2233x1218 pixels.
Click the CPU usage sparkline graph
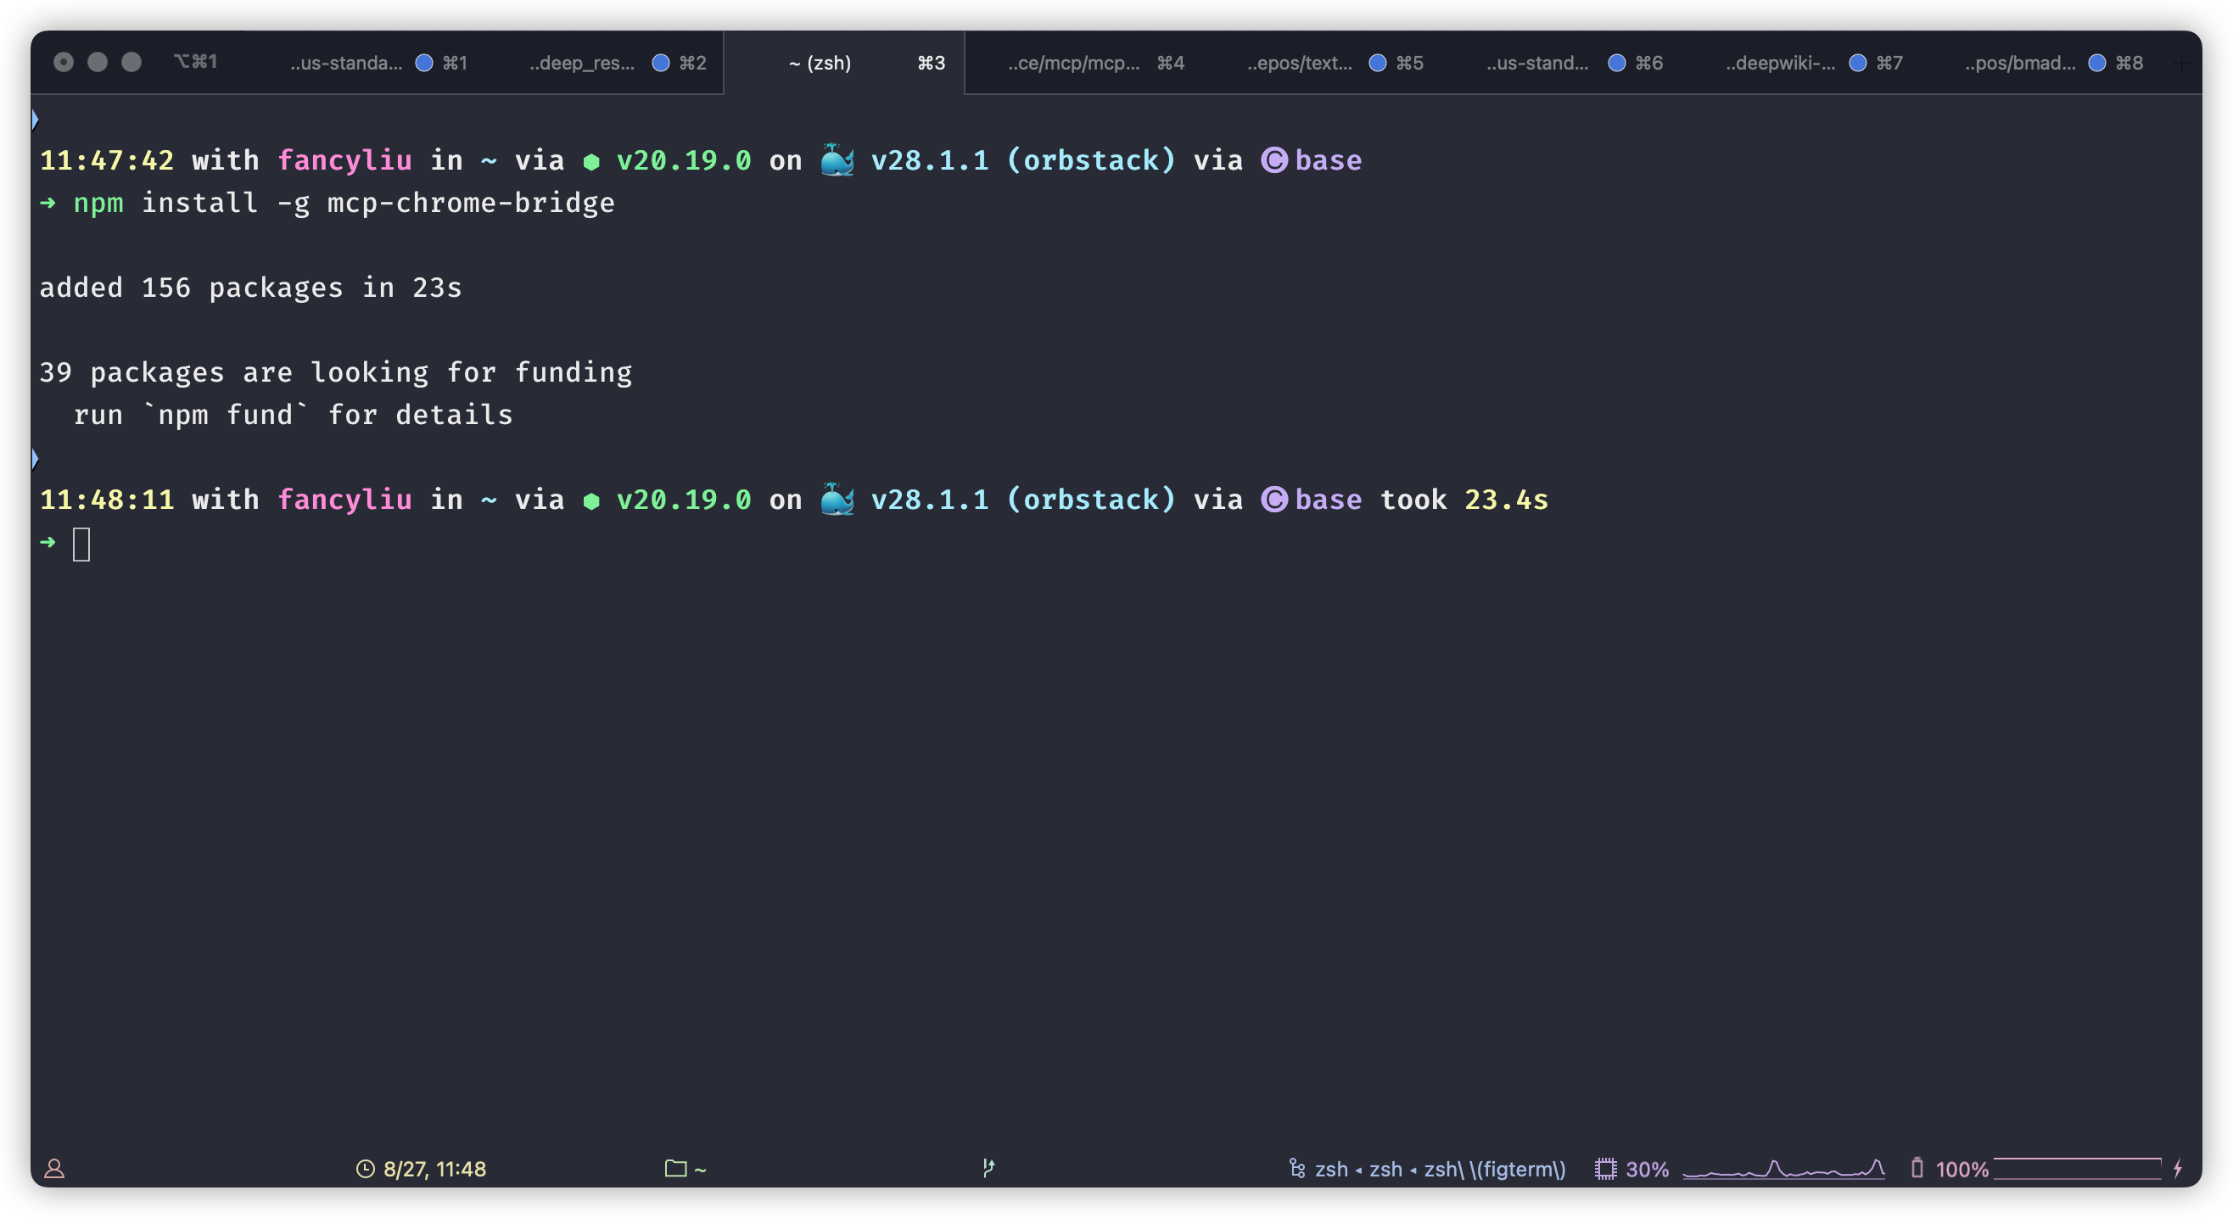[x=1783, y=1169]
